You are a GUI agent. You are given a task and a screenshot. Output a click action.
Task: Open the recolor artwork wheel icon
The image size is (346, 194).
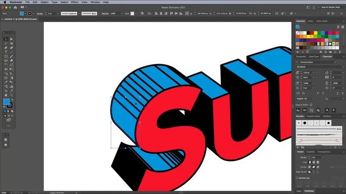point(142,13)
